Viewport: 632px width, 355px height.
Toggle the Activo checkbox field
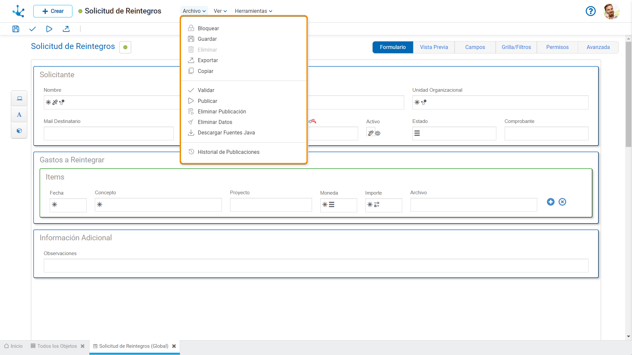pyautogui.click(x=371, y=132)
